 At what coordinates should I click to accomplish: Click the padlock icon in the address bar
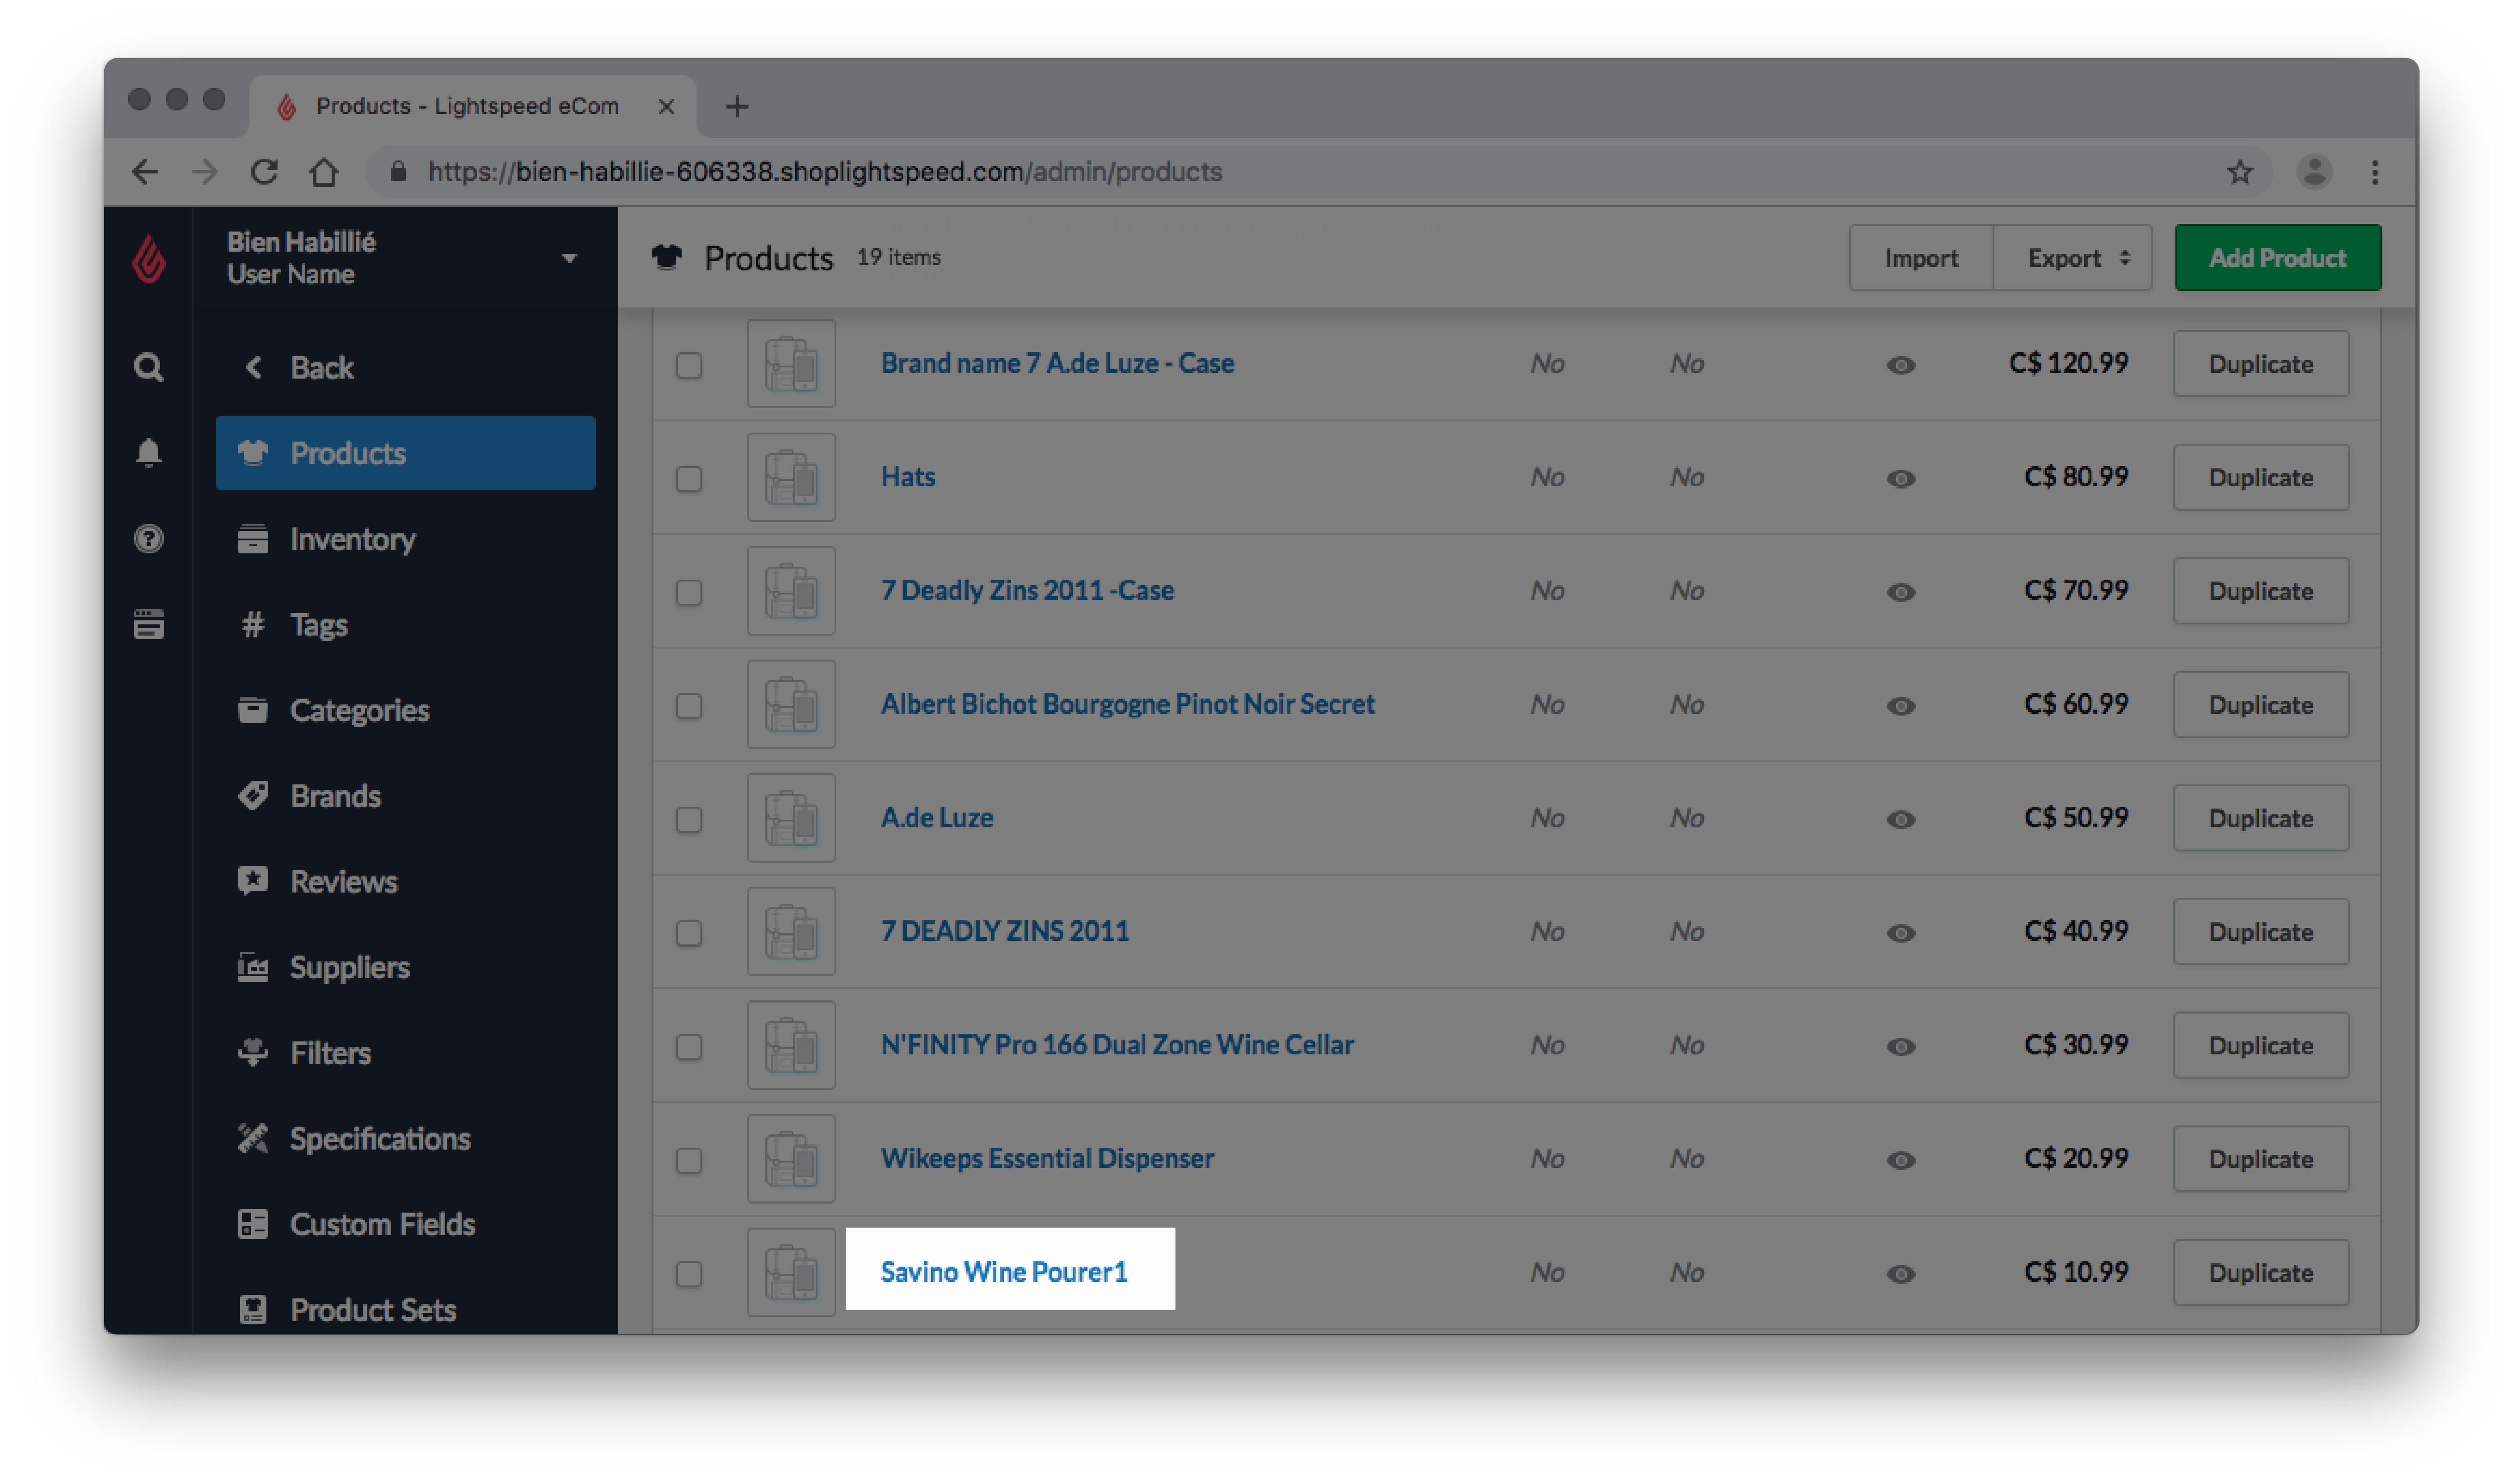point(398,171)
